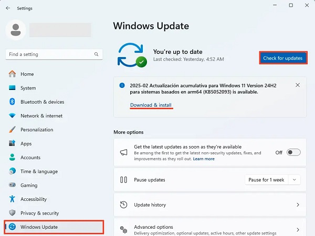Click the System monitor icon
315x236 pixels.
[12, 88]
